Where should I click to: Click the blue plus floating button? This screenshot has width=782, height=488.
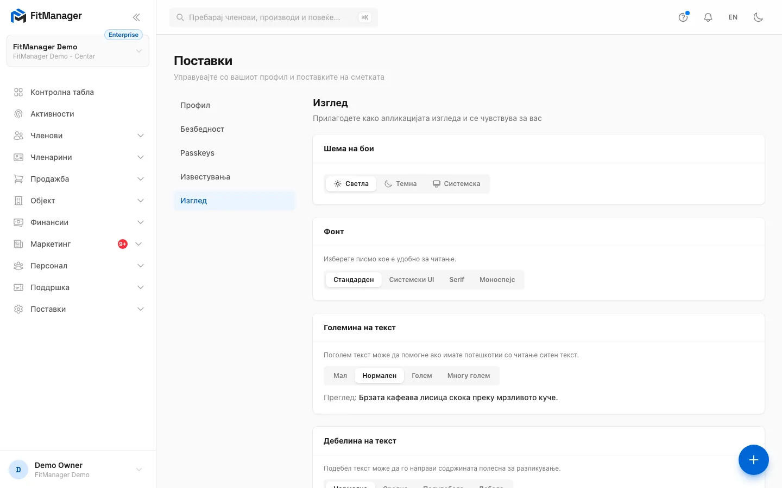point(754,460)
